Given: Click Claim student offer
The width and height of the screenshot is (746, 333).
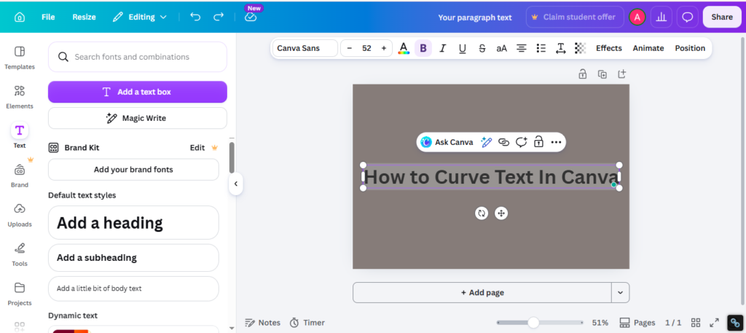Looking at the screenshot, I should coord(575,17).
